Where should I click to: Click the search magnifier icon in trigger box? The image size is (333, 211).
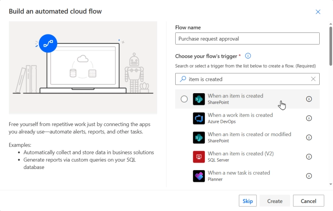pos(183,79)
